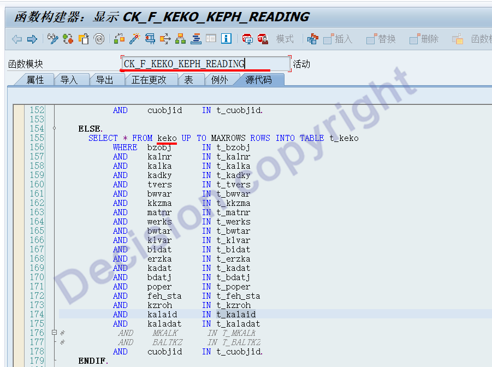
Task: Switch to the 属性 tab
Action: click(35, 80)
